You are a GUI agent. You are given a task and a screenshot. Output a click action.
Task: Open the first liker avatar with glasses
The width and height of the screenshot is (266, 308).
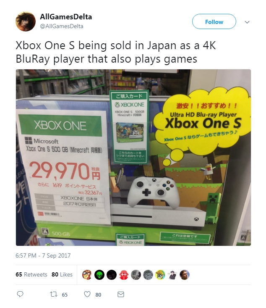87,275
